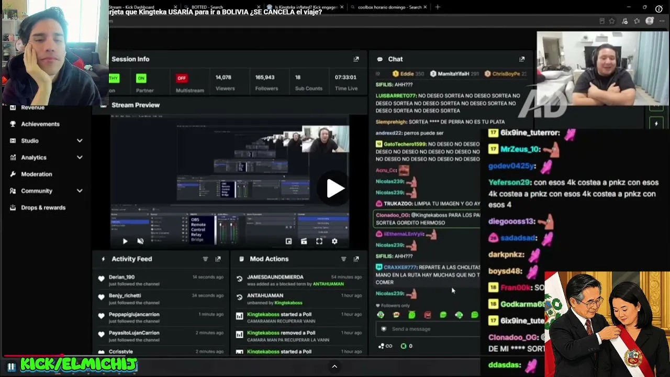Click the shield icon in message box

pyautogui.click(x=384, y=329)
